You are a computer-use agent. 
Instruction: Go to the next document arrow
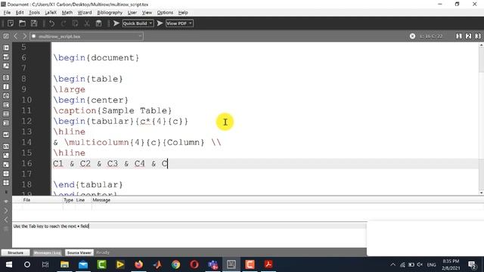pyautogui.click(x=25, y=36)
